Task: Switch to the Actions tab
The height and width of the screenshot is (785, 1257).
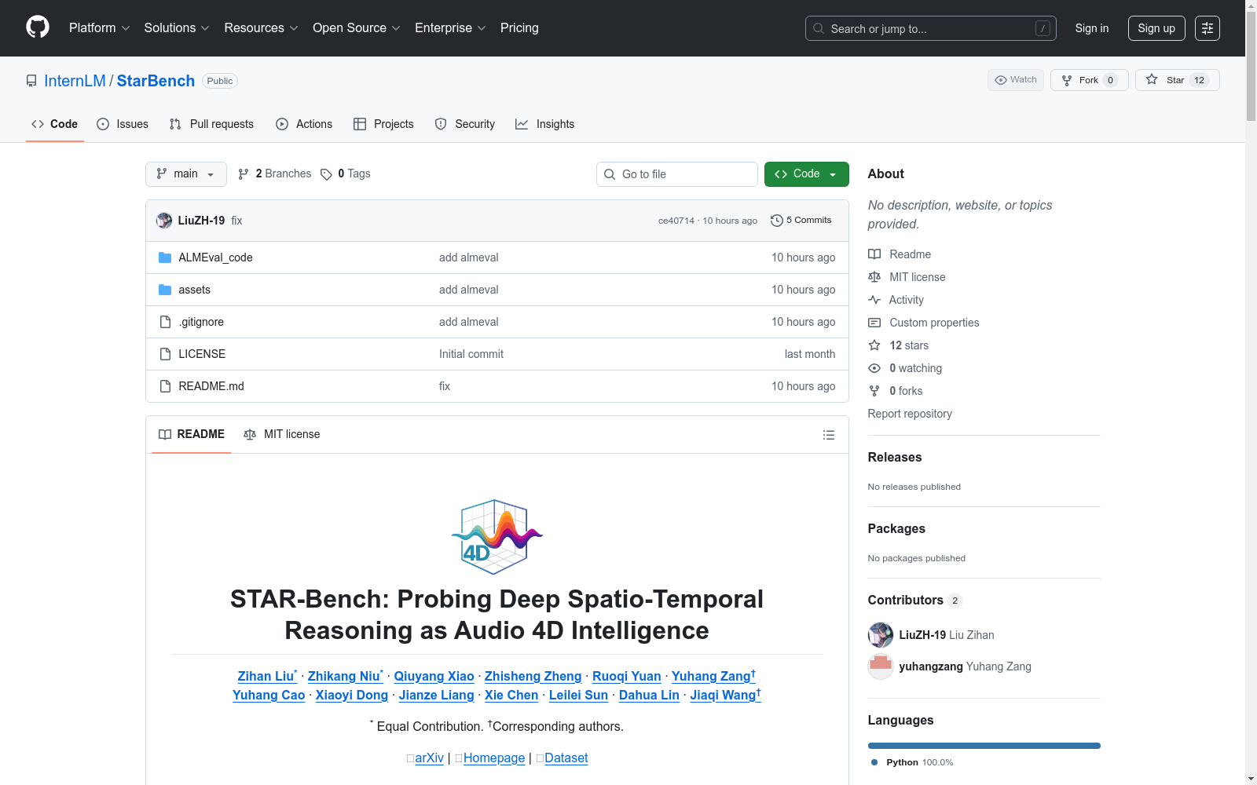Action: pos(304,124)
